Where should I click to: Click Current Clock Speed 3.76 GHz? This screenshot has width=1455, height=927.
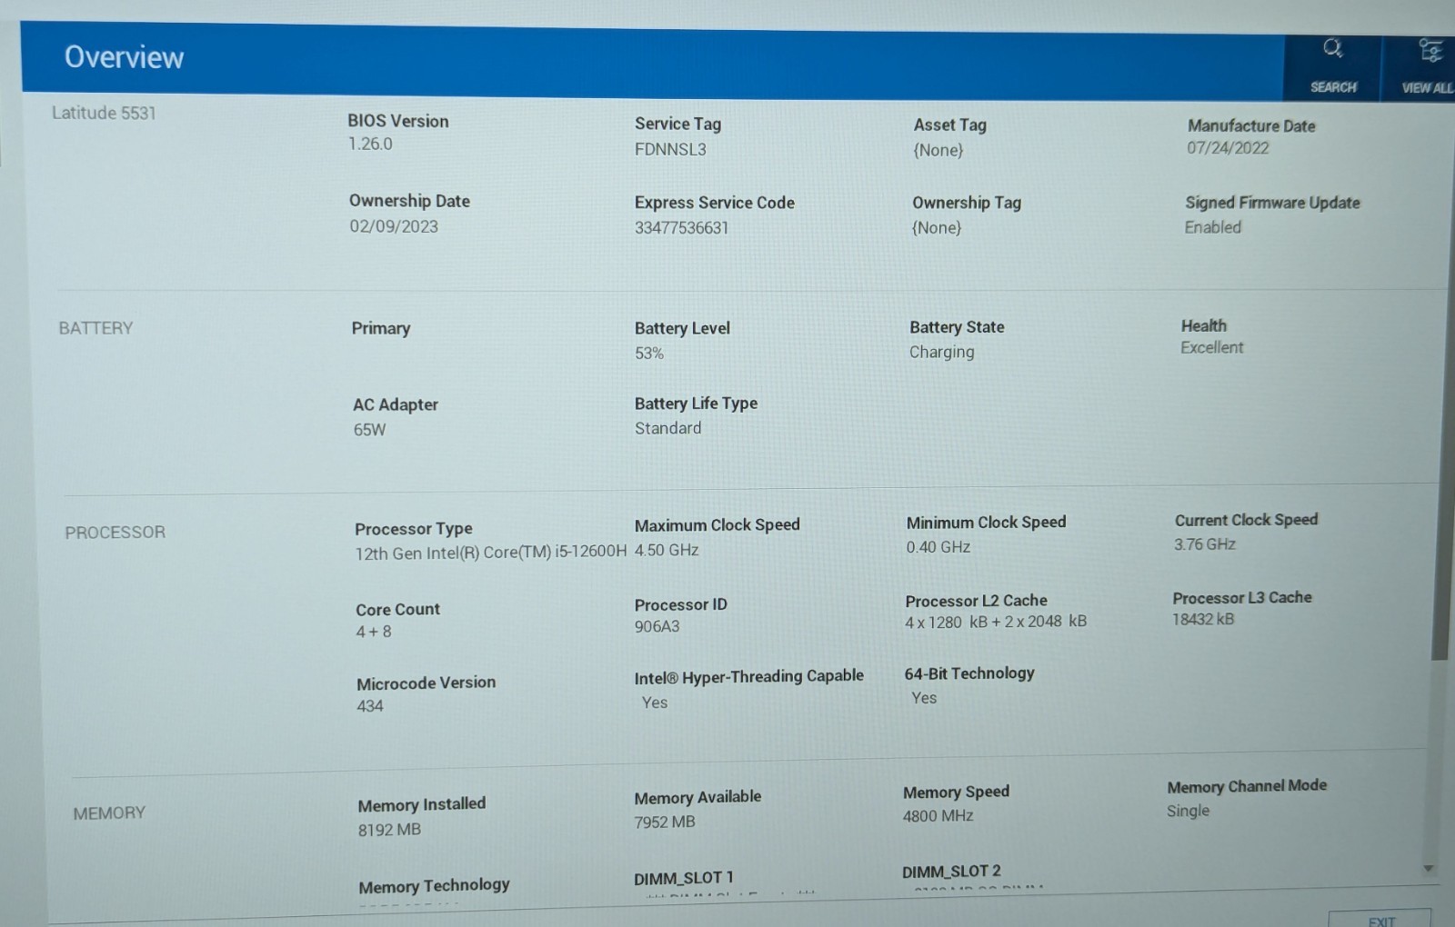[1204, 544]
